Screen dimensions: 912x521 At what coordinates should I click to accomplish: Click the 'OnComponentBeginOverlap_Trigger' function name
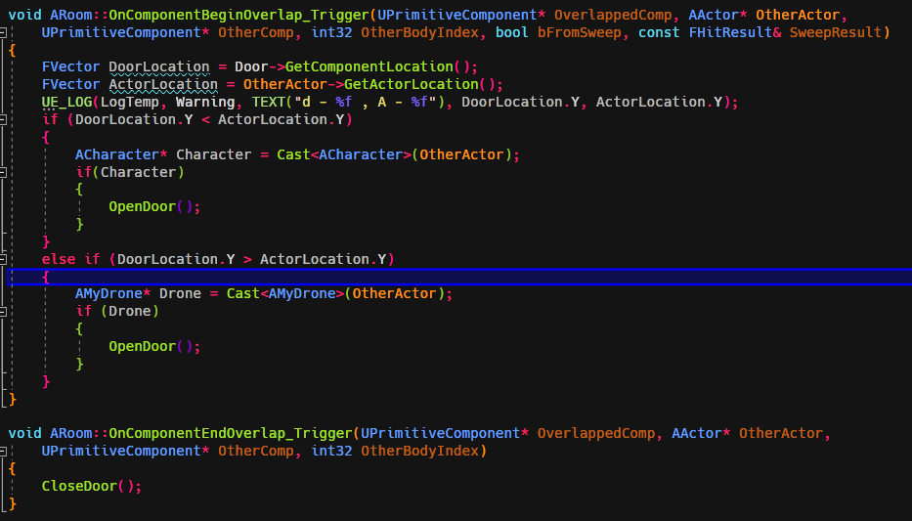pyautogui.click(x=239, y=15)
